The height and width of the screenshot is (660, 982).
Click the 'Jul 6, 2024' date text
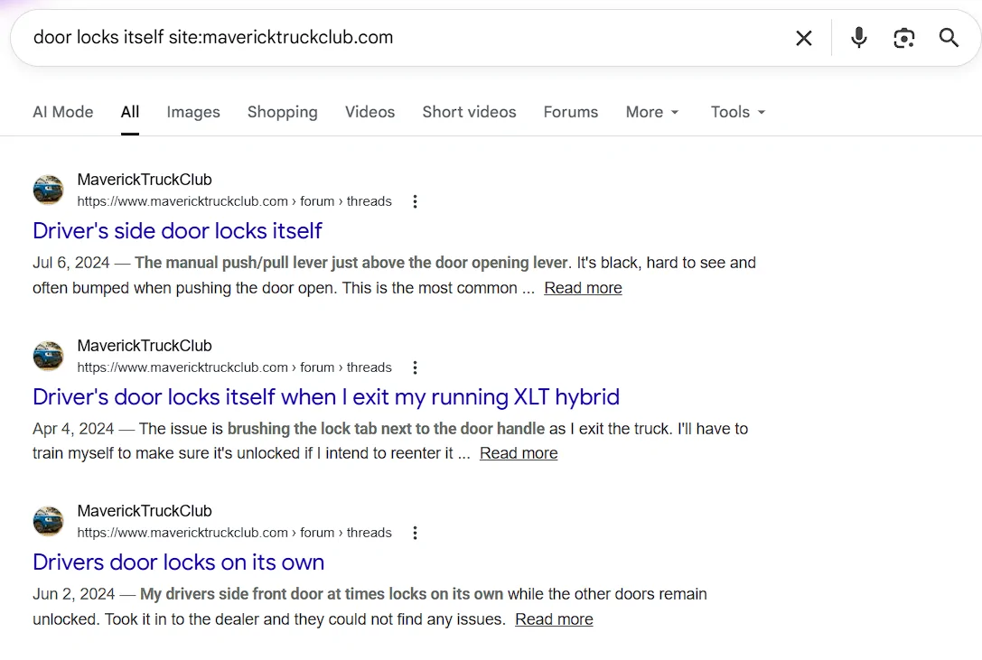(70, 263)
